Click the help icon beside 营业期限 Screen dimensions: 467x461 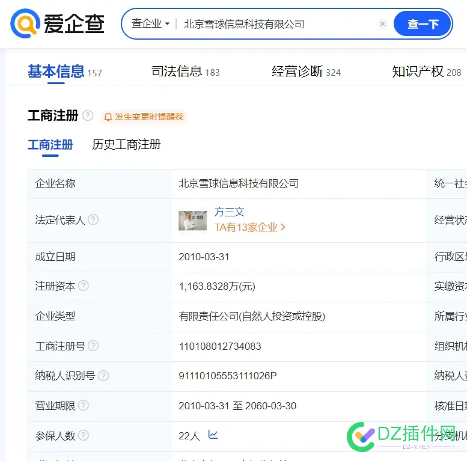pyautogui.click(x=83, y=406)
